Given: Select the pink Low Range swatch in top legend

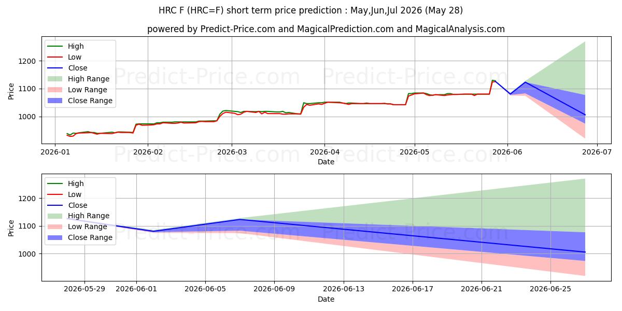Looking at the screenshot, I should pyautogui.click(x=55, y=90).
